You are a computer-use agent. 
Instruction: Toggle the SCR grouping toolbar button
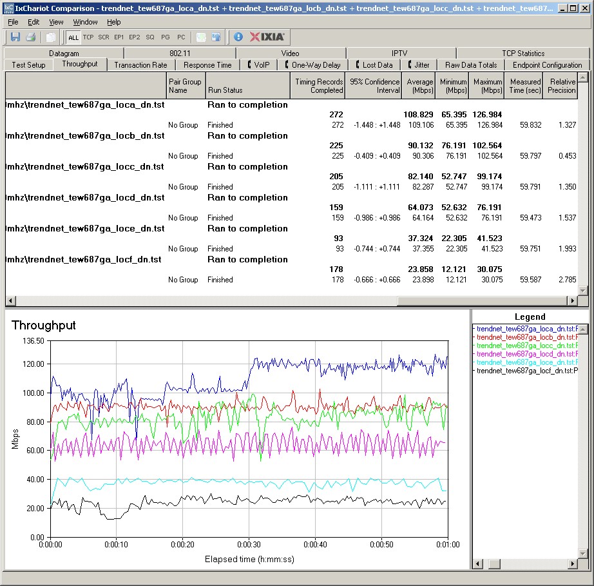pos(104,37)
